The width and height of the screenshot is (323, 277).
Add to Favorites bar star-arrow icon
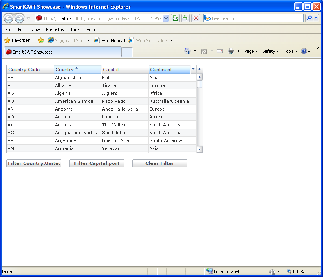click(x=41, y=41)
